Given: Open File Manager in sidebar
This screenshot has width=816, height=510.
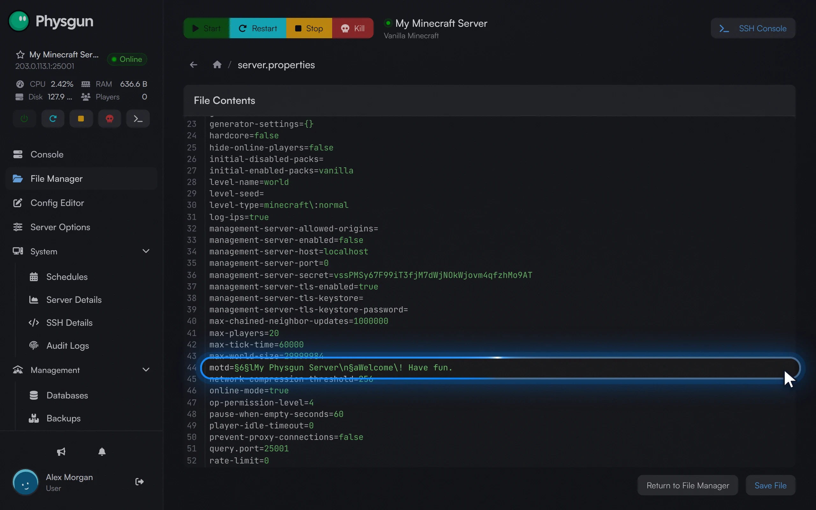Looking at the screenshot, I should tap(81, 179).
